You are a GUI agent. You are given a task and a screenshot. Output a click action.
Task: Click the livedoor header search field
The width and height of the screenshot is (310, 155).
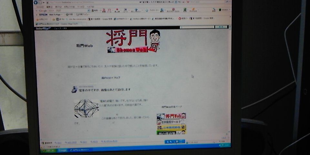197,27
